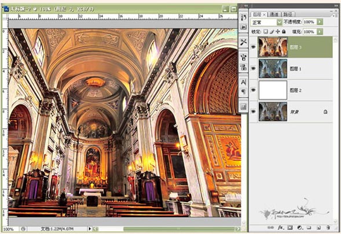Select 图层 1 thumbnail
The height and width of the screenshot is (234, 341).
pyautogui.click(x=273, y=68)
